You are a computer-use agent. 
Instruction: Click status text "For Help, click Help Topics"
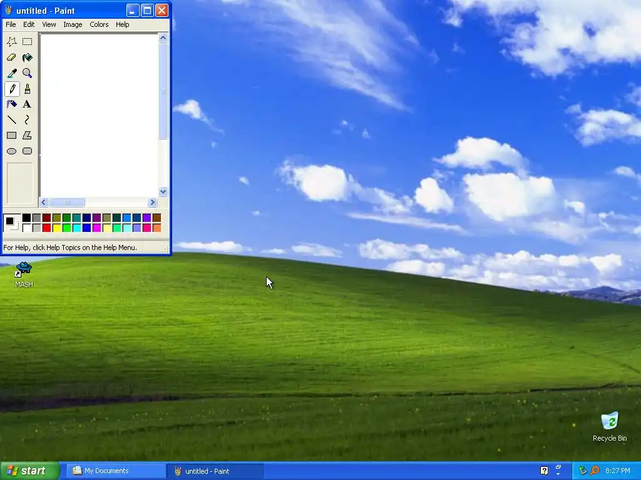[x=70, y=247]
